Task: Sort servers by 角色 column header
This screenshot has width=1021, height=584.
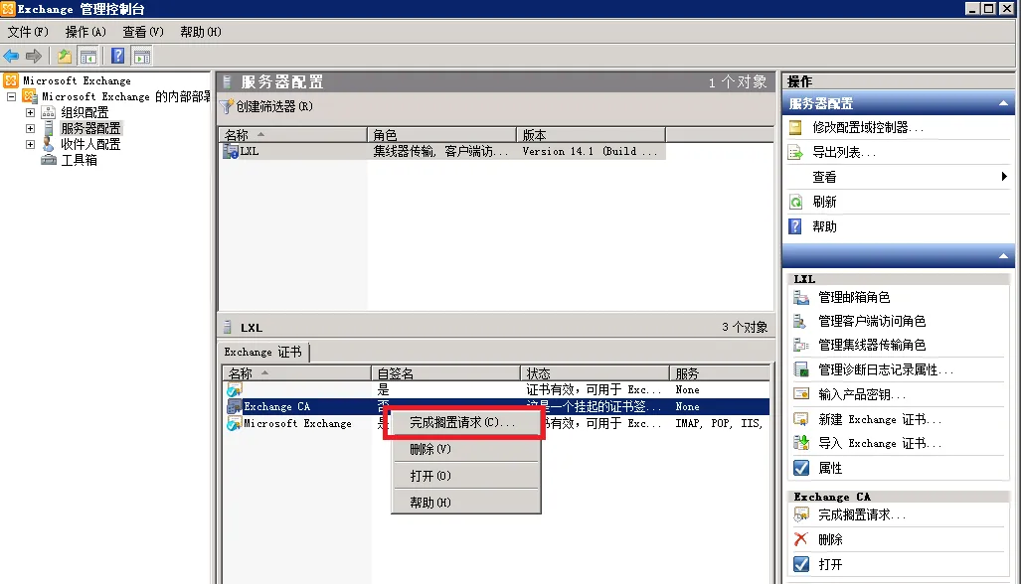Action: point(442,135)
